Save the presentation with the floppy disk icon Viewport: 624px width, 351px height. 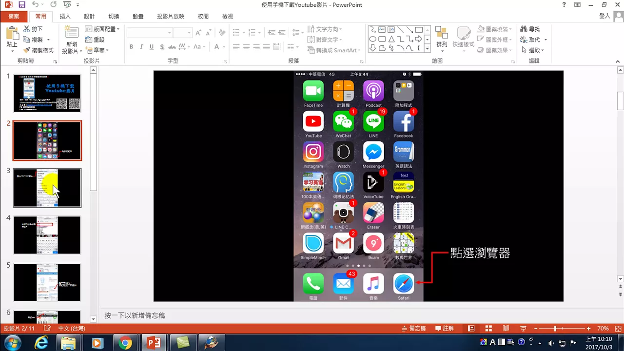(x=22, y=5)
